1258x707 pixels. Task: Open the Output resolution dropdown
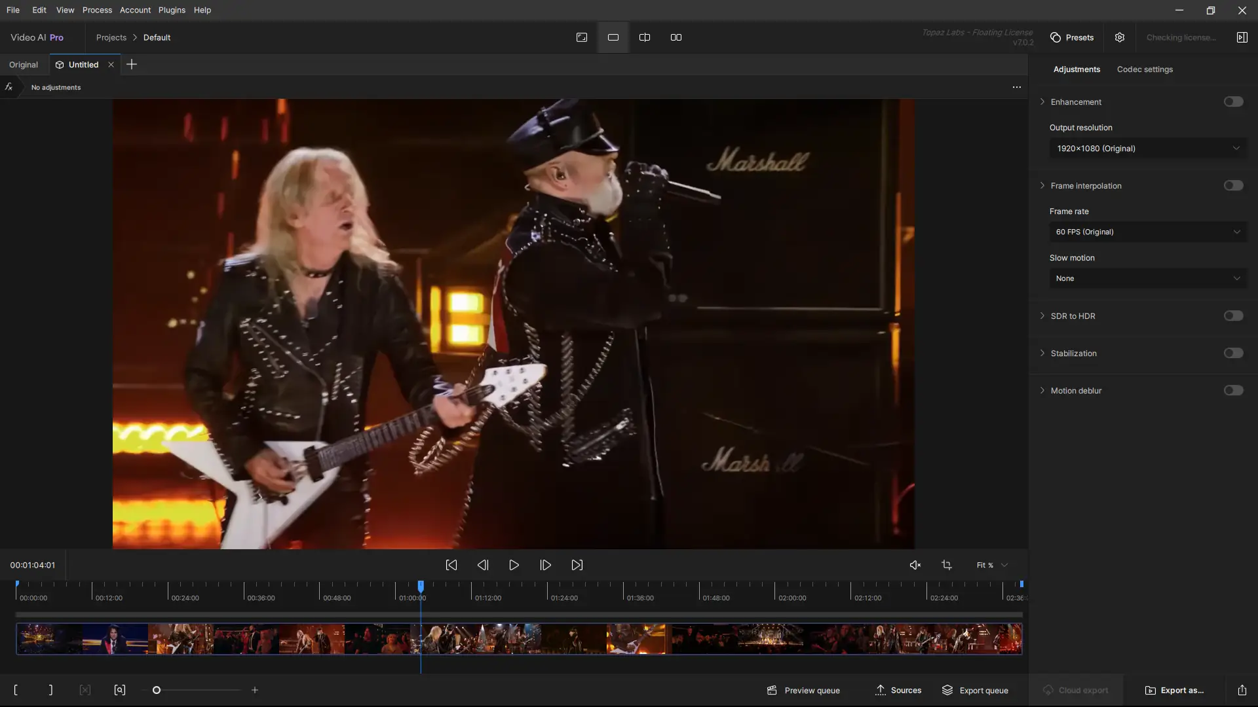1147,149
